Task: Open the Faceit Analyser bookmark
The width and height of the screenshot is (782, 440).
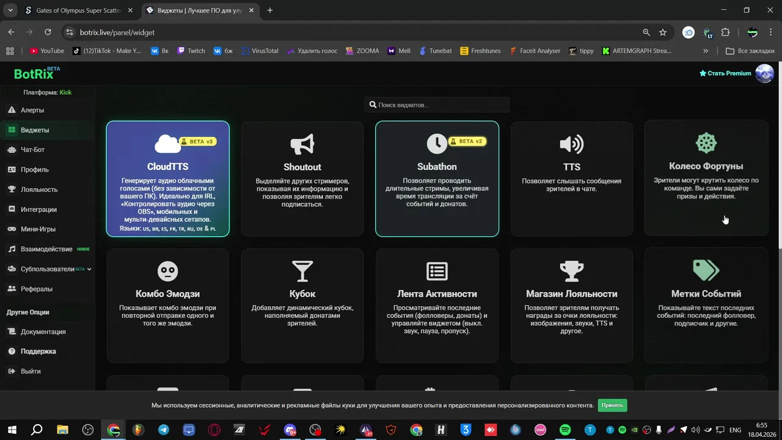Action: (x=535, y=51)
